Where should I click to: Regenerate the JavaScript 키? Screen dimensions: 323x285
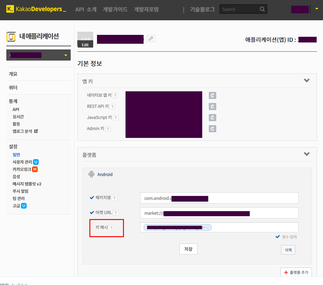tap(212, 118)
